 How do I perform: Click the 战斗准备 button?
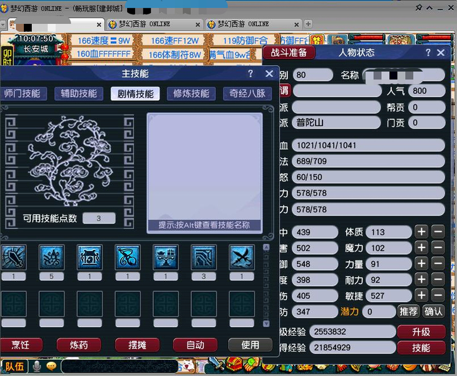pyautogui.click(x=289, y=53)
